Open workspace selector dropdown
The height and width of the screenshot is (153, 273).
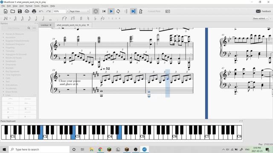coord(261,18)
